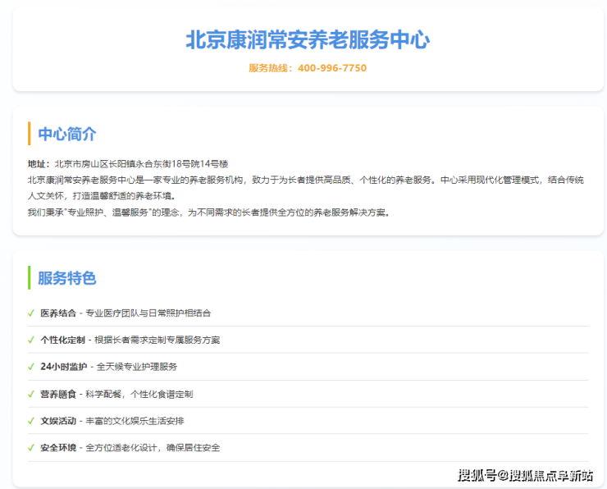Click the green accent bar beside 服务特色
This screenshot has width=607, height=489.
[x=29, y=277]
